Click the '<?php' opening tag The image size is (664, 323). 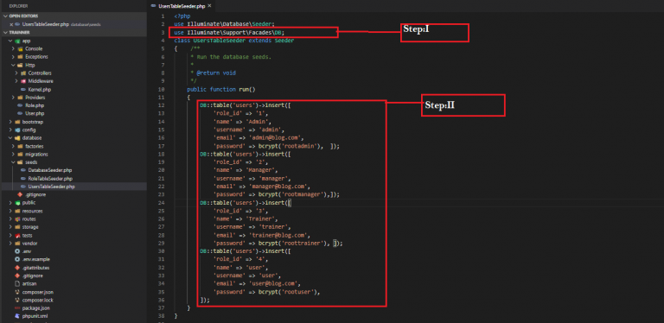point(182,16)
